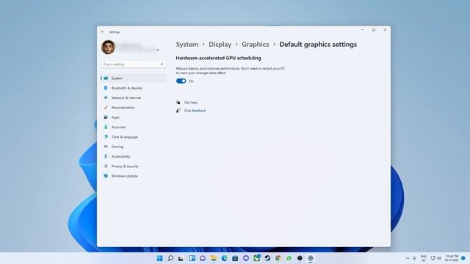Click the notification count badge

[x=463, y=258]
